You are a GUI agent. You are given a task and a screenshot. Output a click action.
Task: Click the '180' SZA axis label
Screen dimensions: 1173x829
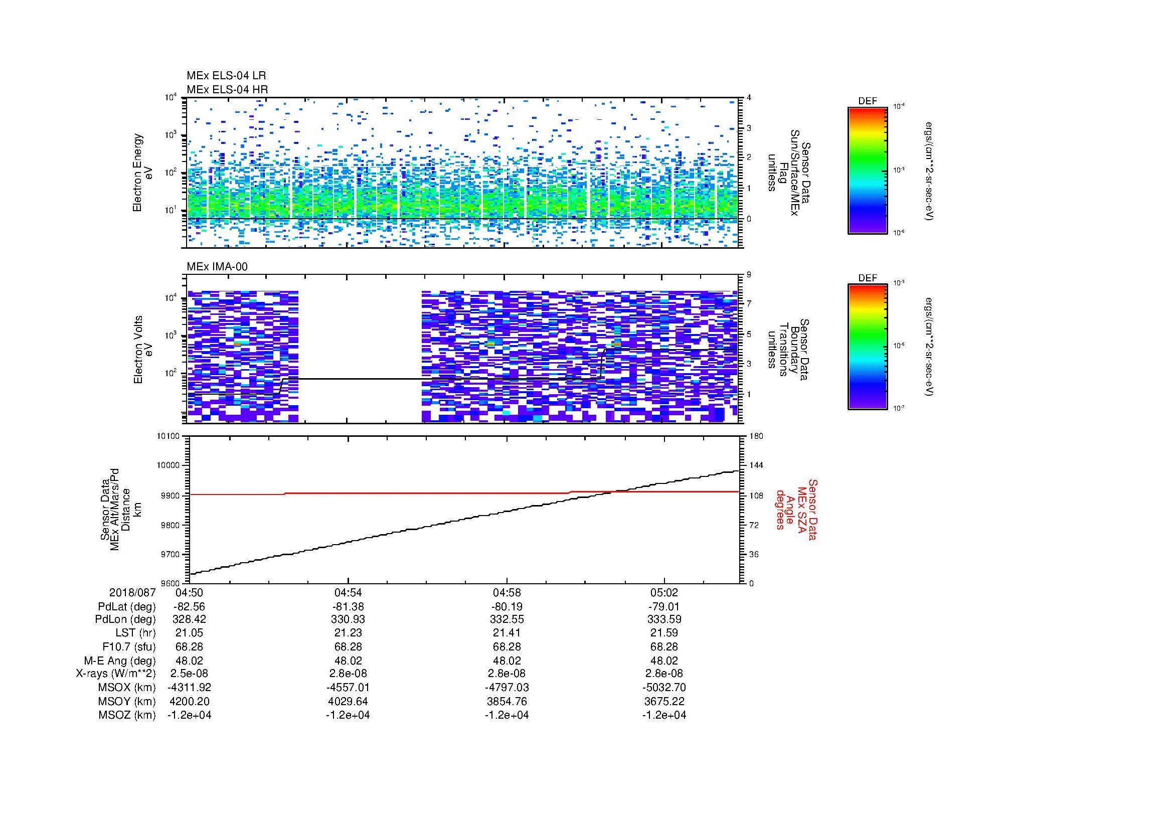[x=756, y=436]
